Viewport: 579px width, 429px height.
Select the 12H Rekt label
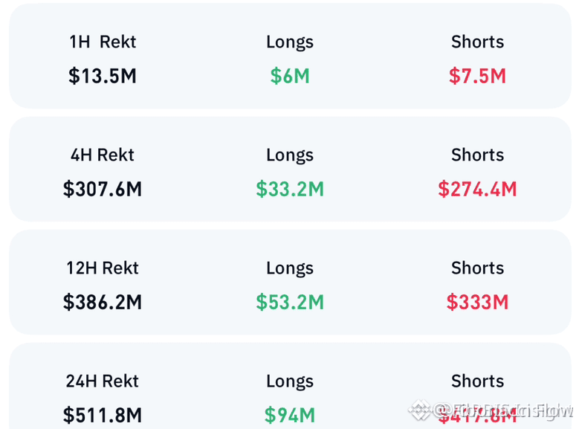pyautogui.click(x=103, y=268)
